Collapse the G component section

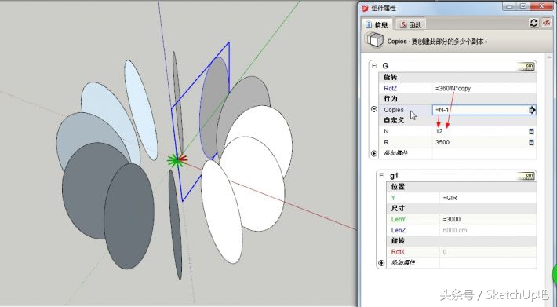pyautogui.click(x=374, y=66)
